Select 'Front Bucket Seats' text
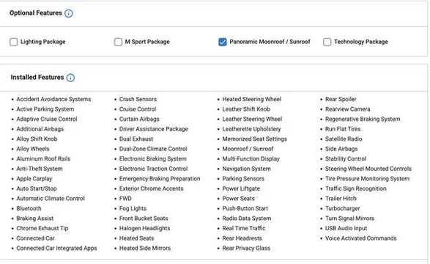 (x=144, y=219)
